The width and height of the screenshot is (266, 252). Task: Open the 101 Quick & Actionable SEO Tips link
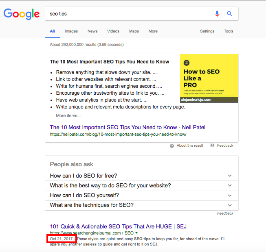click(118, 226)
